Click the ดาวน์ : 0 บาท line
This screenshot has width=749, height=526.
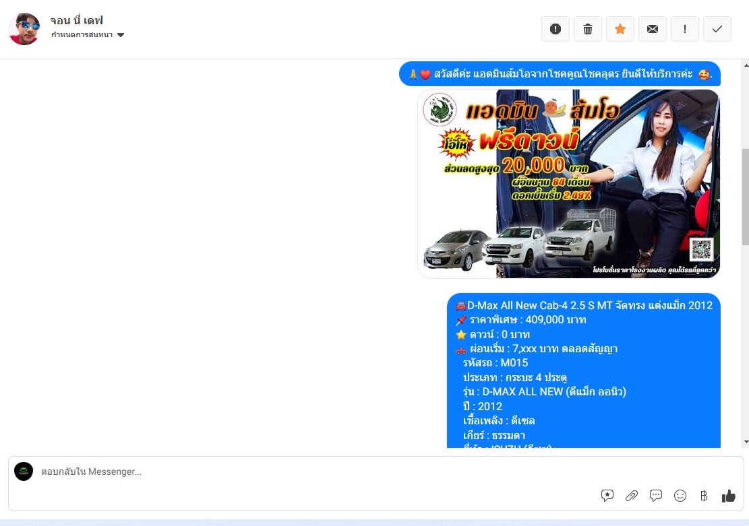pos(493,334)
